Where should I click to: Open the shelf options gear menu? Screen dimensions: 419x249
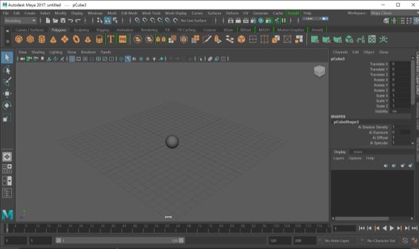point(8,41)
